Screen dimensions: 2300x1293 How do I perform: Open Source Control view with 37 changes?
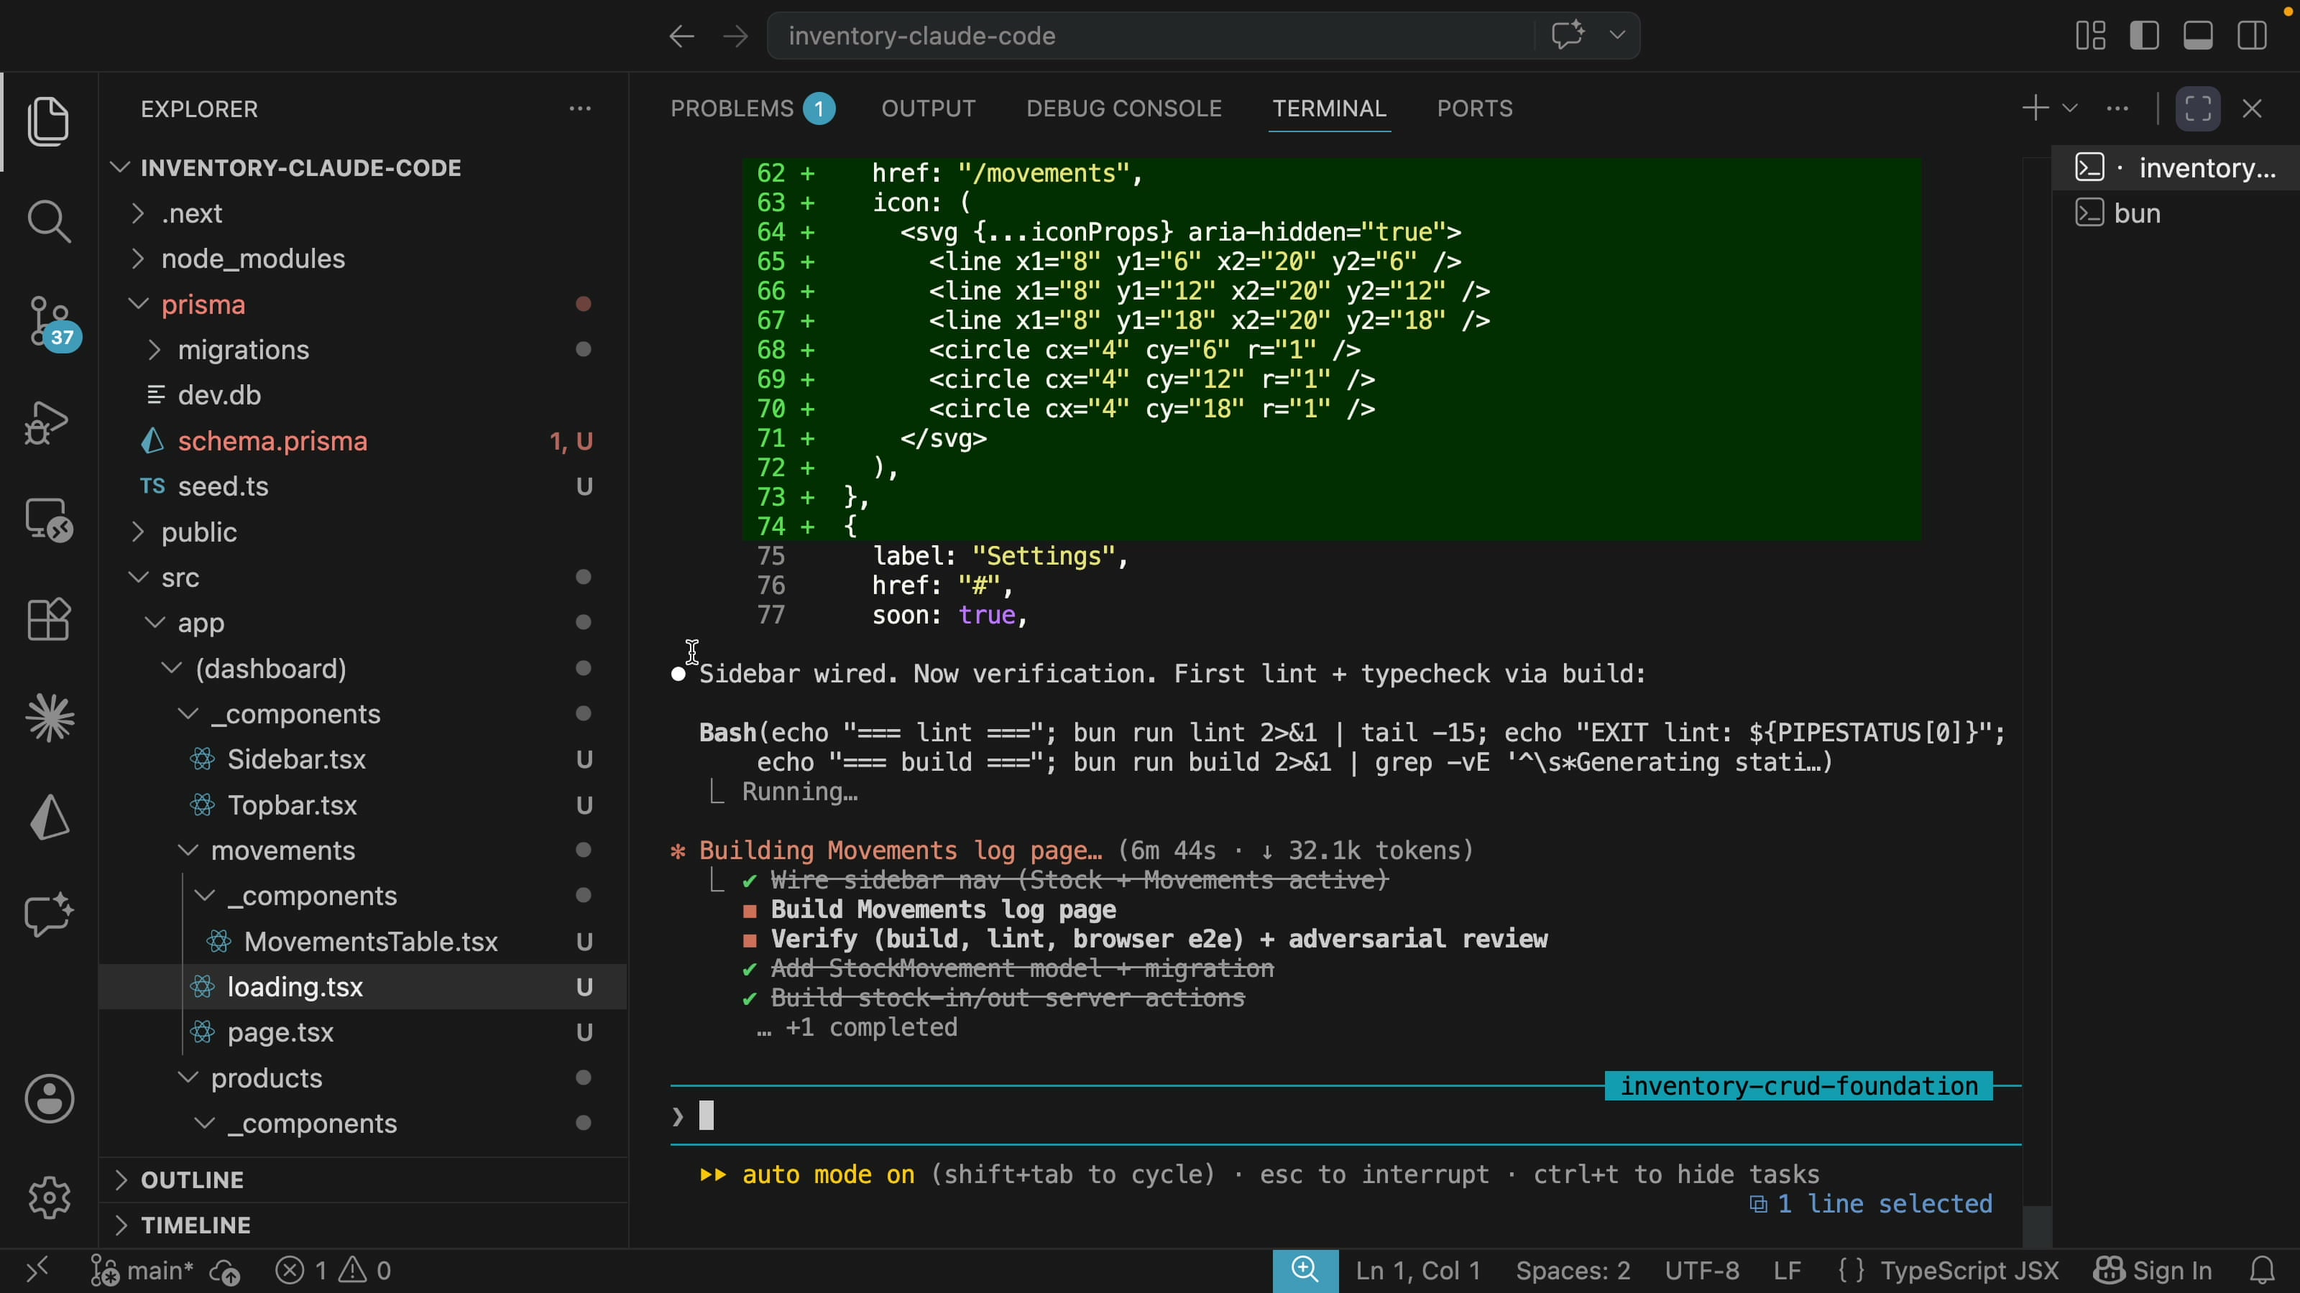click(x=50, y=323)
